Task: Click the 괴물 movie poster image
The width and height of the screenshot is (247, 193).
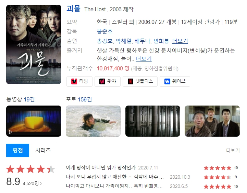Action: click(34, 44)
